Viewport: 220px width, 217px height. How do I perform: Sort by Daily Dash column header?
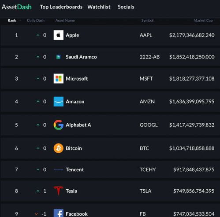point(36,21)
